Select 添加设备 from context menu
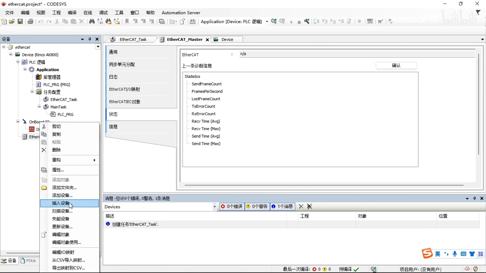Screen dimensions: 486x273 tap(62, 195)
